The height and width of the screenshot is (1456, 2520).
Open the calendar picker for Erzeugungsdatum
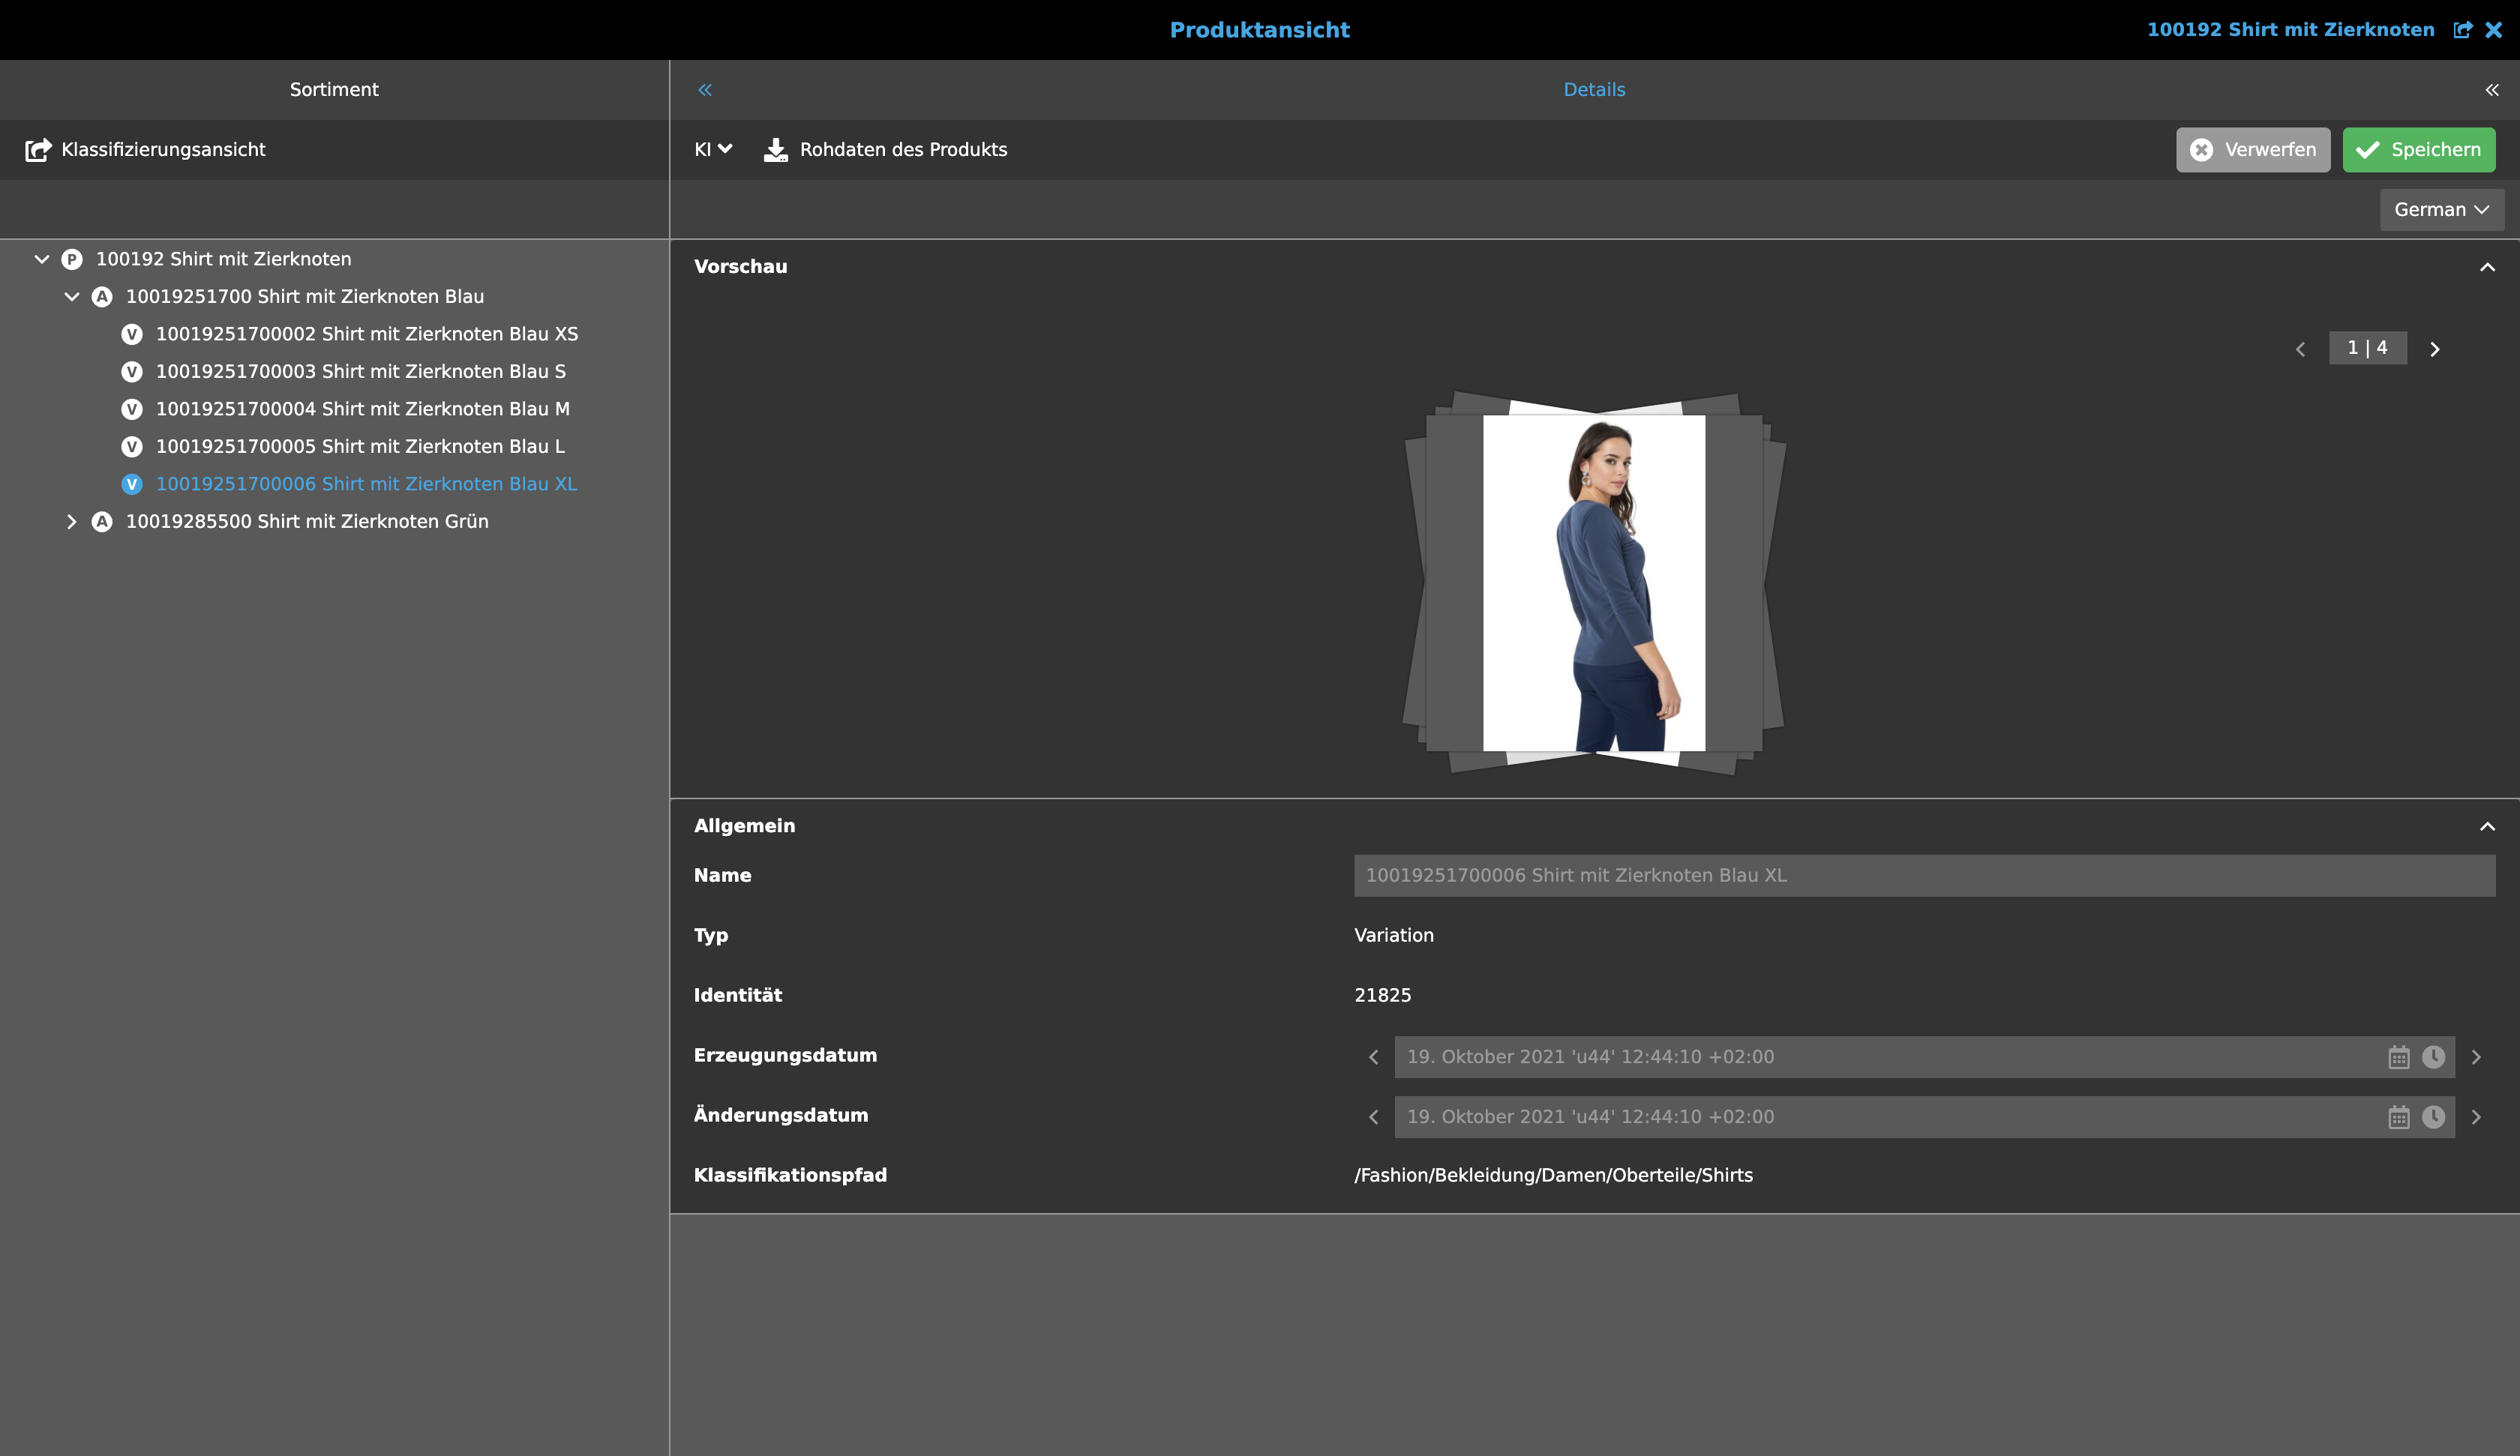pos(2399,1056)
